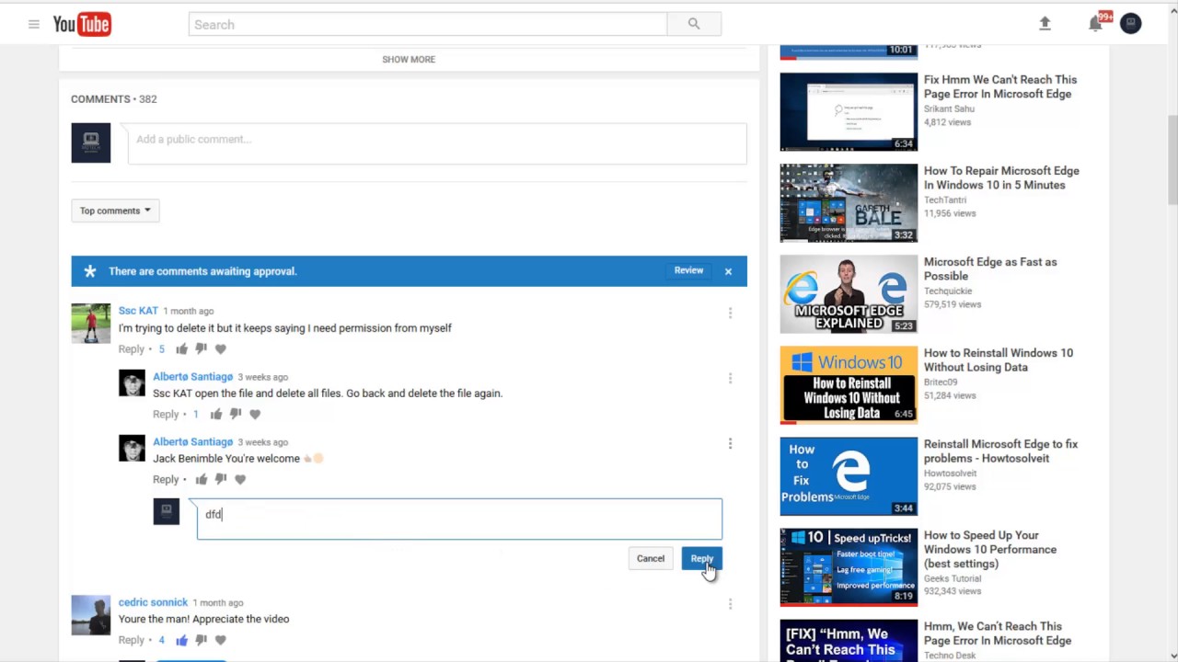Open 'Reinstall Microsoft Edge to fix problems' title
1178x662 pixels.
coord(1000,451)
